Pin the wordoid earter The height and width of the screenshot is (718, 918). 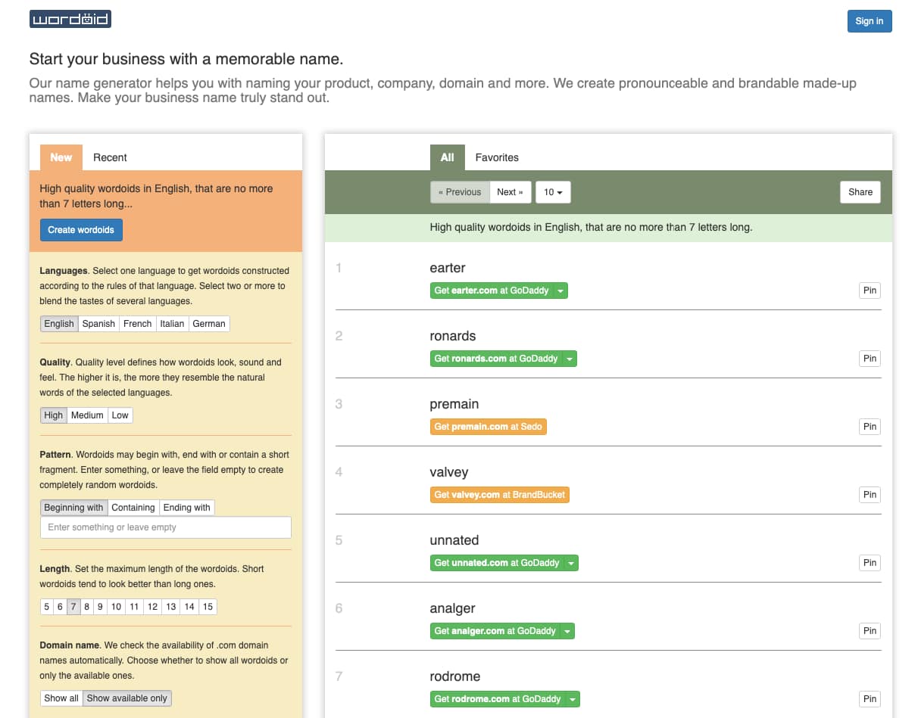tap(869, 291)
